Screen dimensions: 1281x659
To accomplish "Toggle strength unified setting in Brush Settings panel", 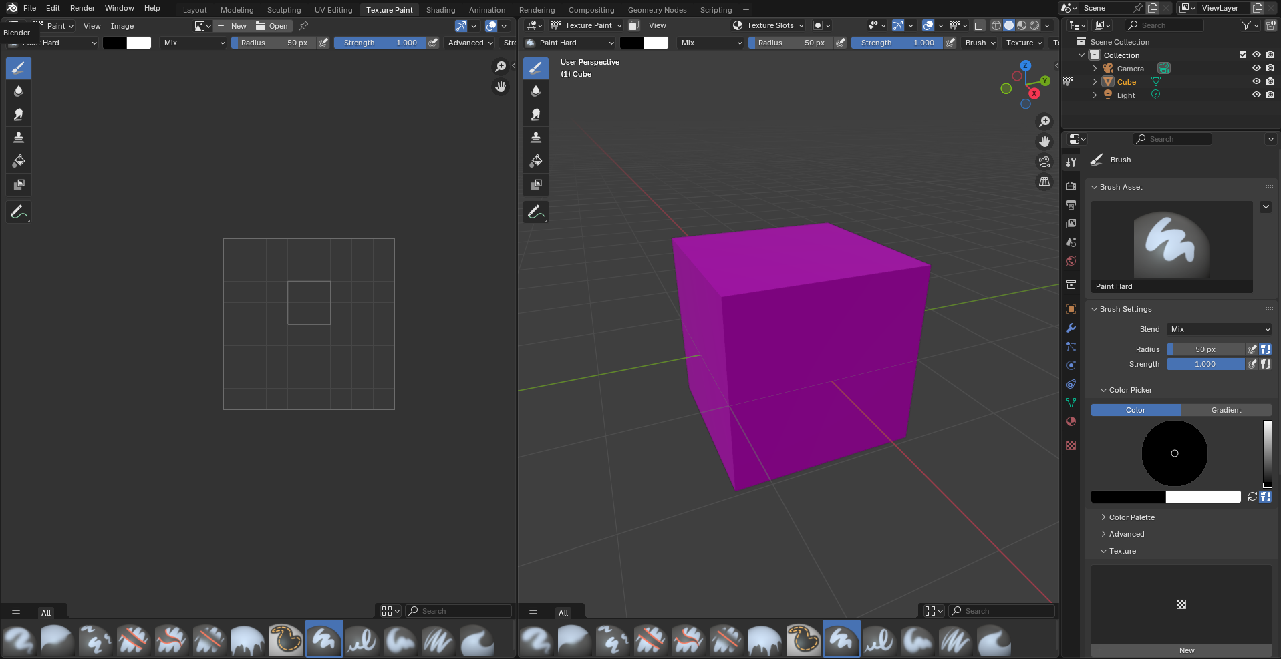I will [1265, 364].
